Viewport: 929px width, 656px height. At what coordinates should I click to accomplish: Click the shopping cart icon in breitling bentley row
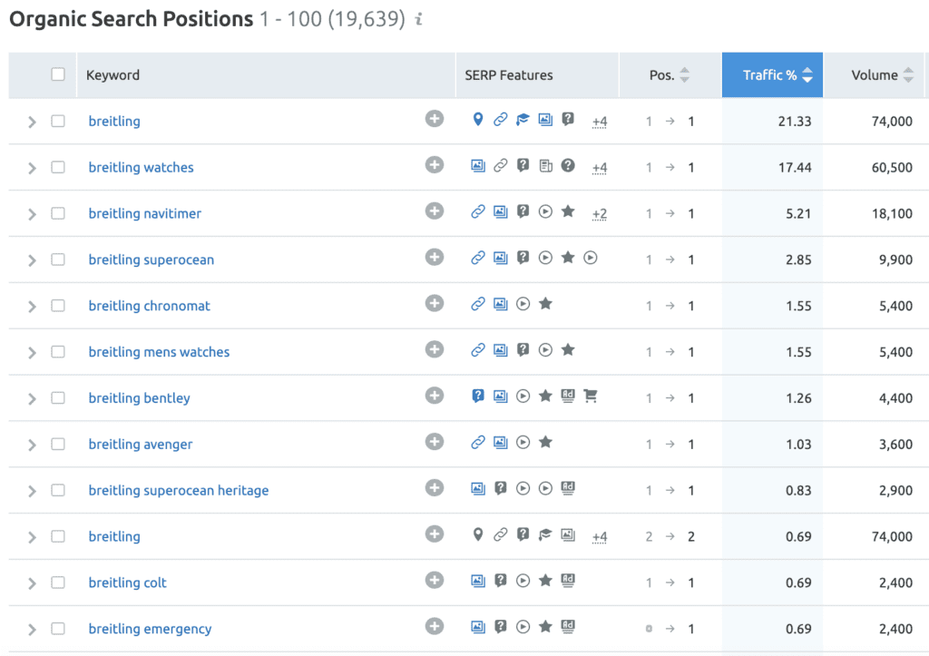tap(590, 396)
